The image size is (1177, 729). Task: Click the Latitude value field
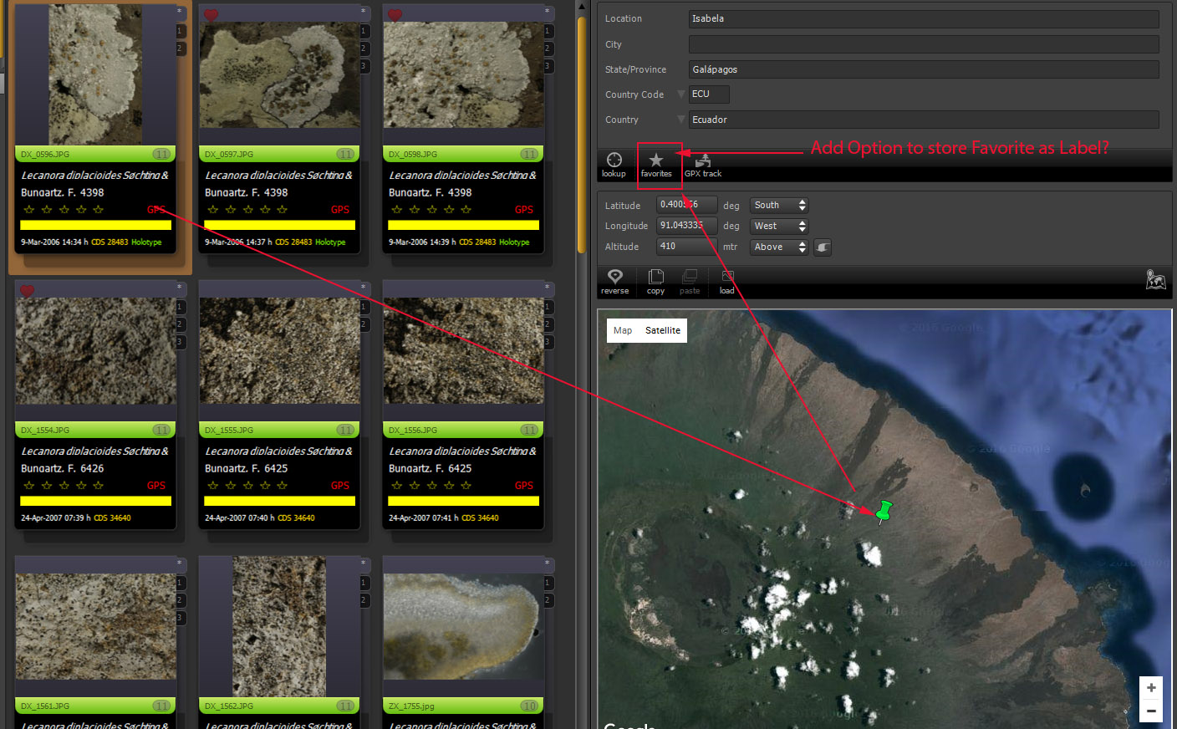687,205
